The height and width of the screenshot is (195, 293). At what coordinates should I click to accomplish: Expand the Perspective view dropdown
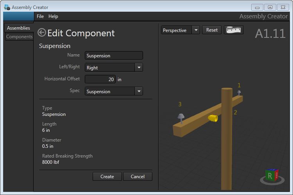(x=180, y=30)
